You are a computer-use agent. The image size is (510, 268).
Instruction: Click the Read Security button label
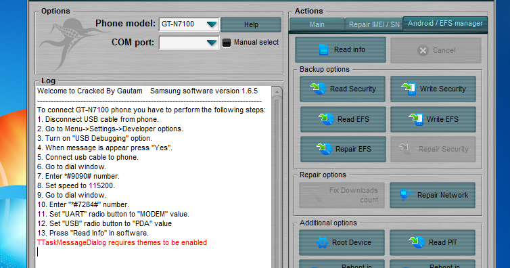point(353,89)
